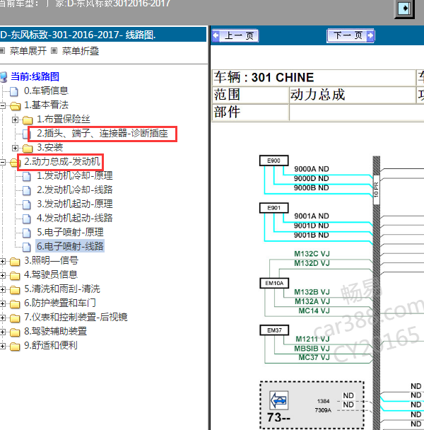This screenshot has width=424, height=430.
Task: Click the folder icon of 8.驾驶辅助装置
Action: point(15,332)
